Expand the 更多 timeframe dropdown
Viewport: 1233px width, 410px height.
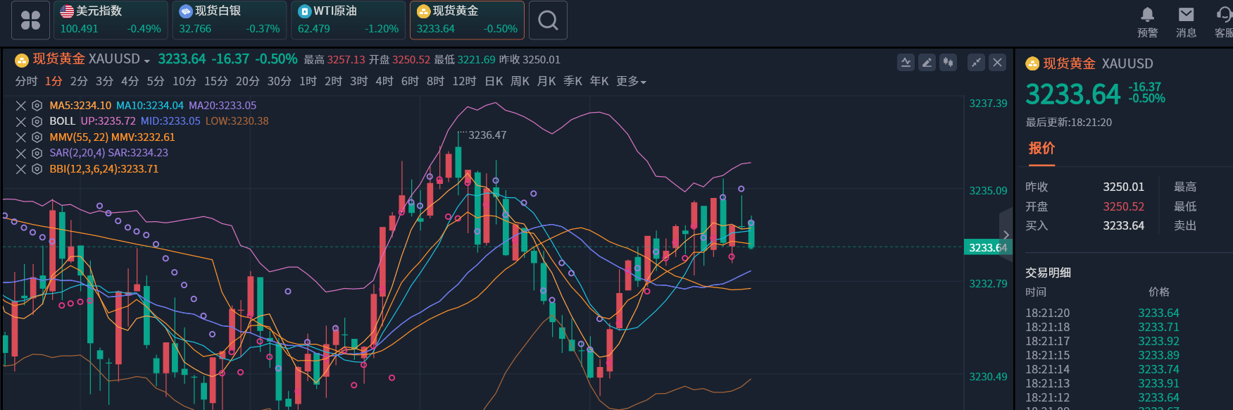coord(631,82)
